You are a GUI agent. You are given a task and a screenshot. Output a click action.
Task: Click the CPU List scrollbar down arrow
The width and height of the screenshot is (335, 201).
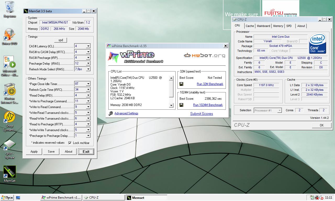click(x=171, y=105)
